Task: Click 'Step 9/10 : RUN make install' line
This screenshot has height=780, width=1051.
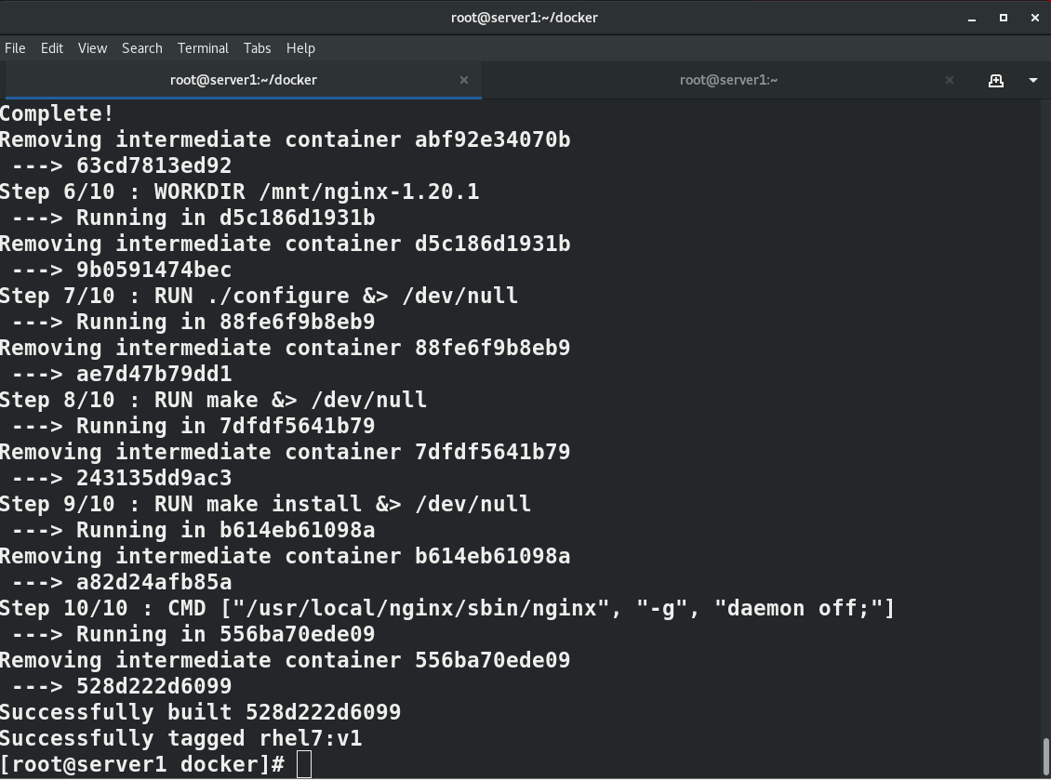Action: (265, 505)
